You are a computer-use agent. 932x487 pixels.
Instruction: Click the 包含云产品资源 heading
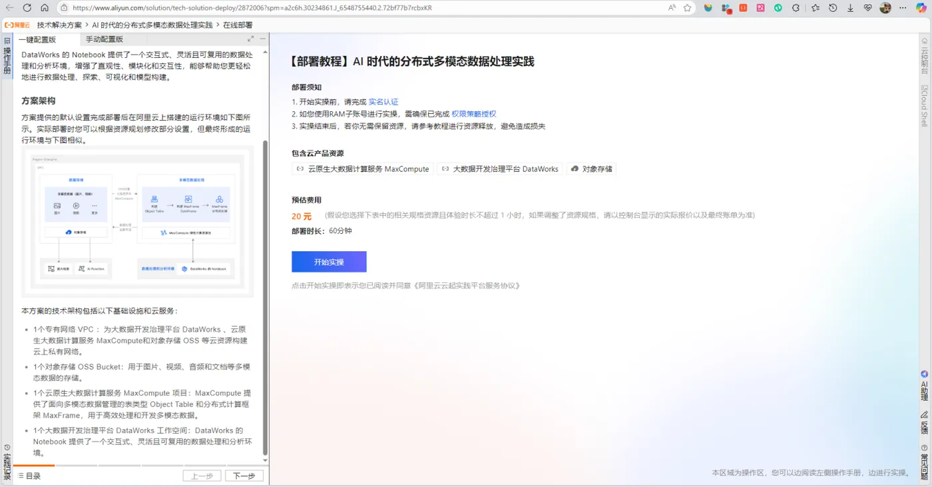point(318,153)
